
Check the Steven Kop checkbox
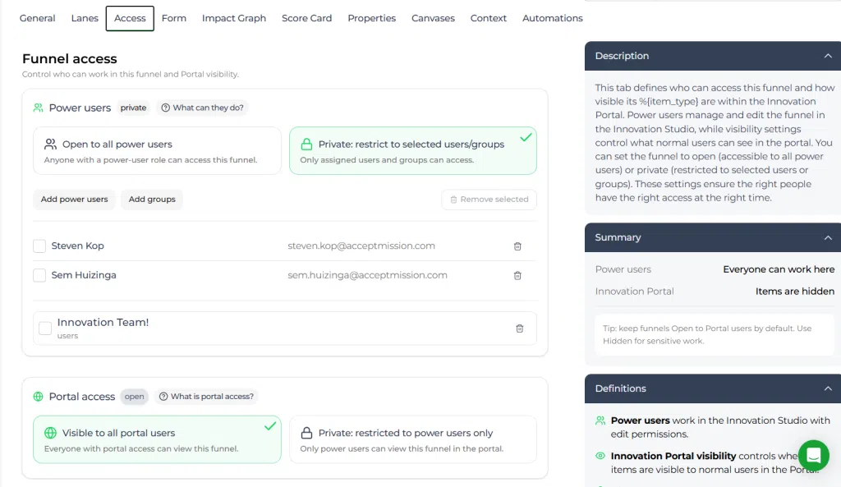[39, 246]
